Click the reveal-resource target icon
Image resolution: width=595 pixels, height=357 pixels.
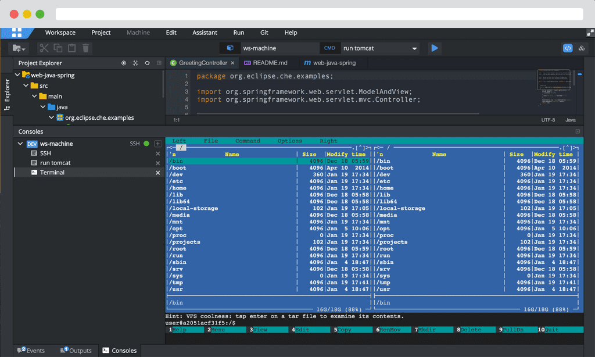[x=124, y=63]
